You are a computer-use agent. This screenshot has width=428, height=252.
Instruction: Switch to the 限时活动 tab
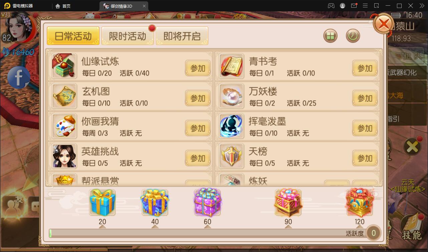click(x=128, y=36)
